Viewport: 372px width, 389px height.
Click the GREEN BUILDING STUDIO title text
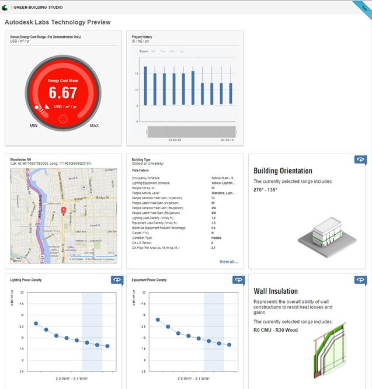[x=38, y=8]
